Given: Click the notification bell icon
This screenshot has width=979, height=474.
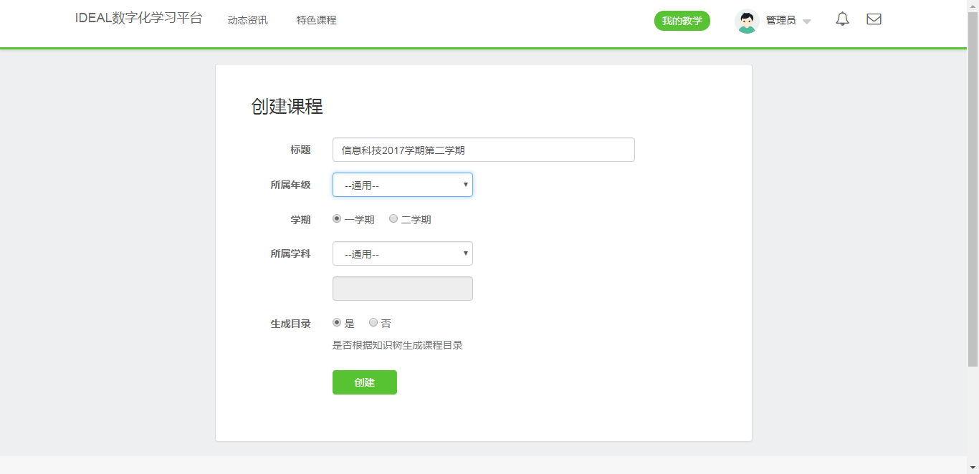Looking at the screenshot, I should point(842,19).
